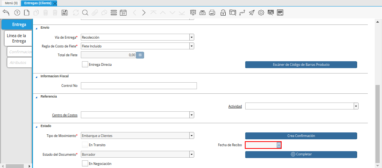Screen dimensions: 382x168
Task: Click the printer icon in toolbar
Action: click(x=213, y=13)
